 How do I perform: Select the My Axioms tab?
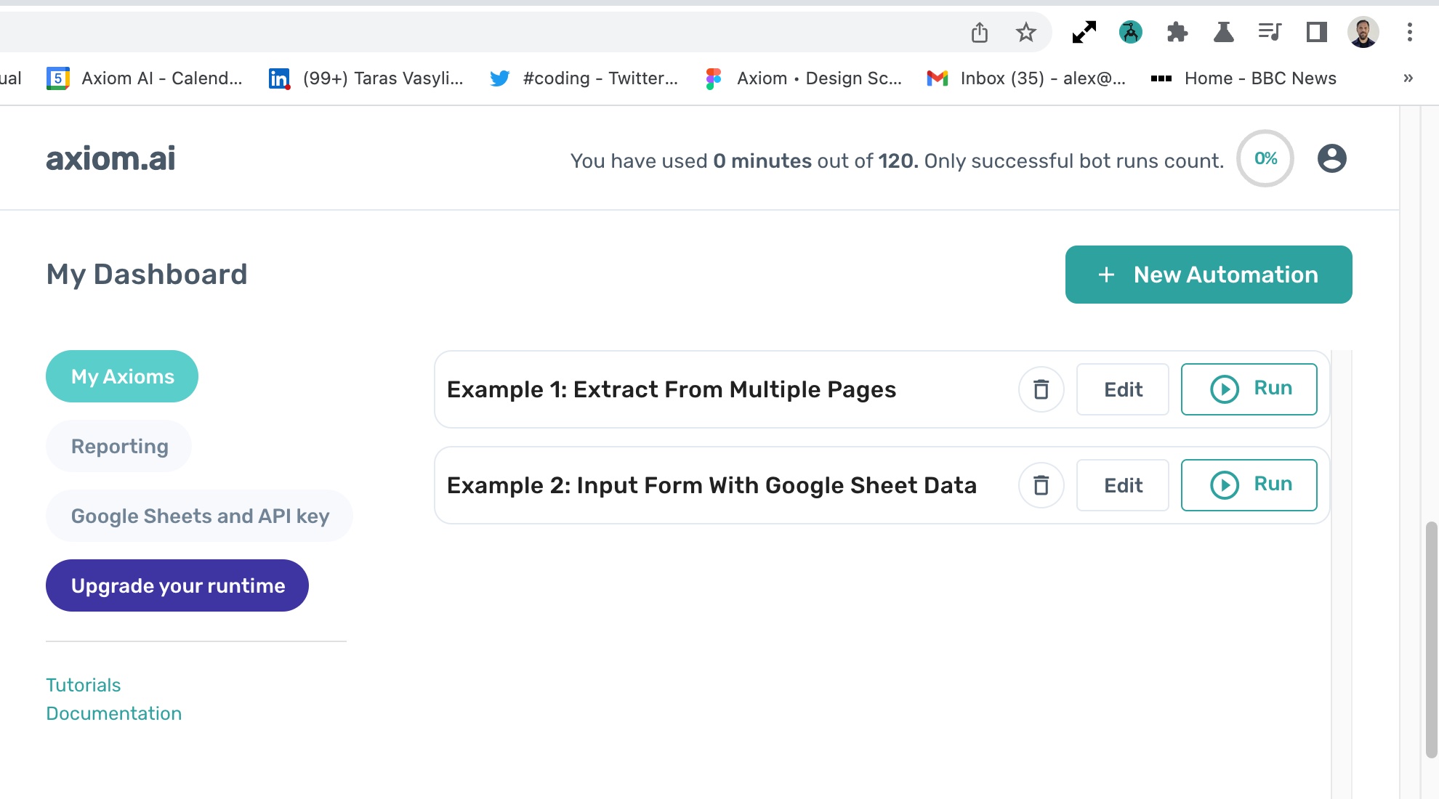(122, 376)
